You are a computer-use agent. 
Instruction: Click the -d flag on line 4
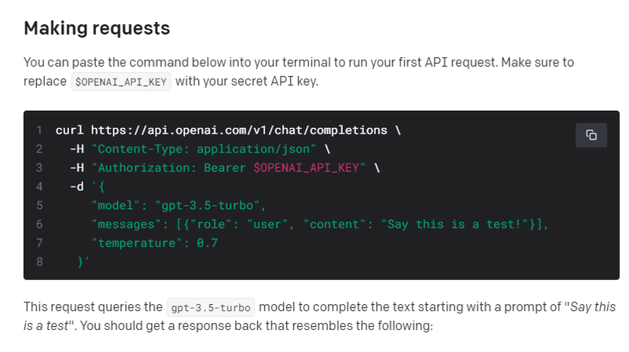click(x=75, y=186)
